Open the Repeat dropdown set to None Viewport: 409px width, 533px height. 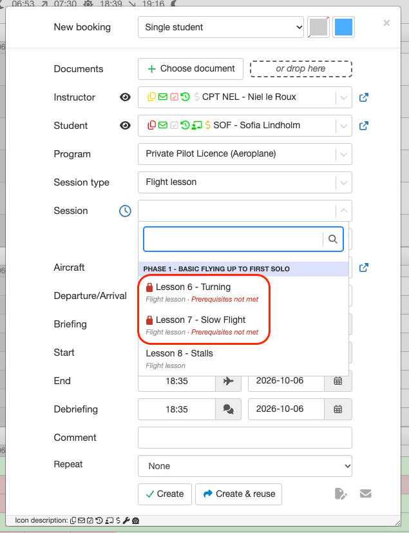[x=245, y=466]
